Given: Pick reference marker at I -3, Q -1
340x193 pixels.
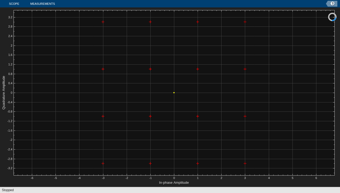Looking at the screenshot, I should tap(103, 116).
